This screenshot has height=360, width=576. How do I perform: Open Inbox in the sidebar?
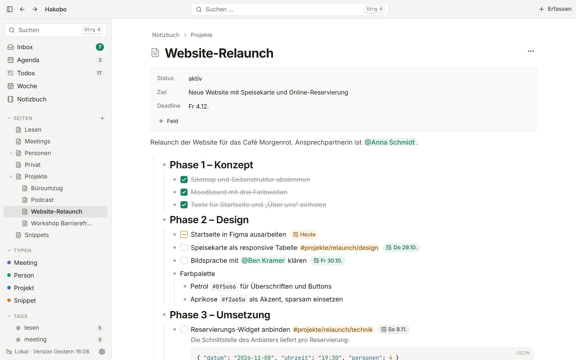pyautogui.click(x=55, y=47)
